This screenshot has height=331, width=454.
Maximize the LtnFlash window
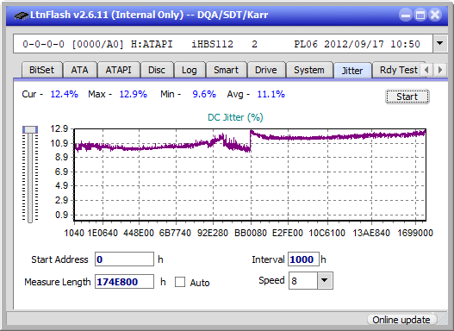pyautogui.click(x=420, y=15)
